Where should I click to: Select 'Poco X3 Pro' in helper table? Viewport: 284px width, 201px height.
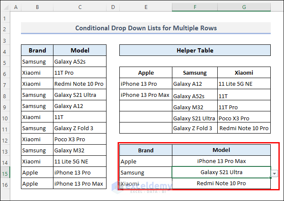244,117
